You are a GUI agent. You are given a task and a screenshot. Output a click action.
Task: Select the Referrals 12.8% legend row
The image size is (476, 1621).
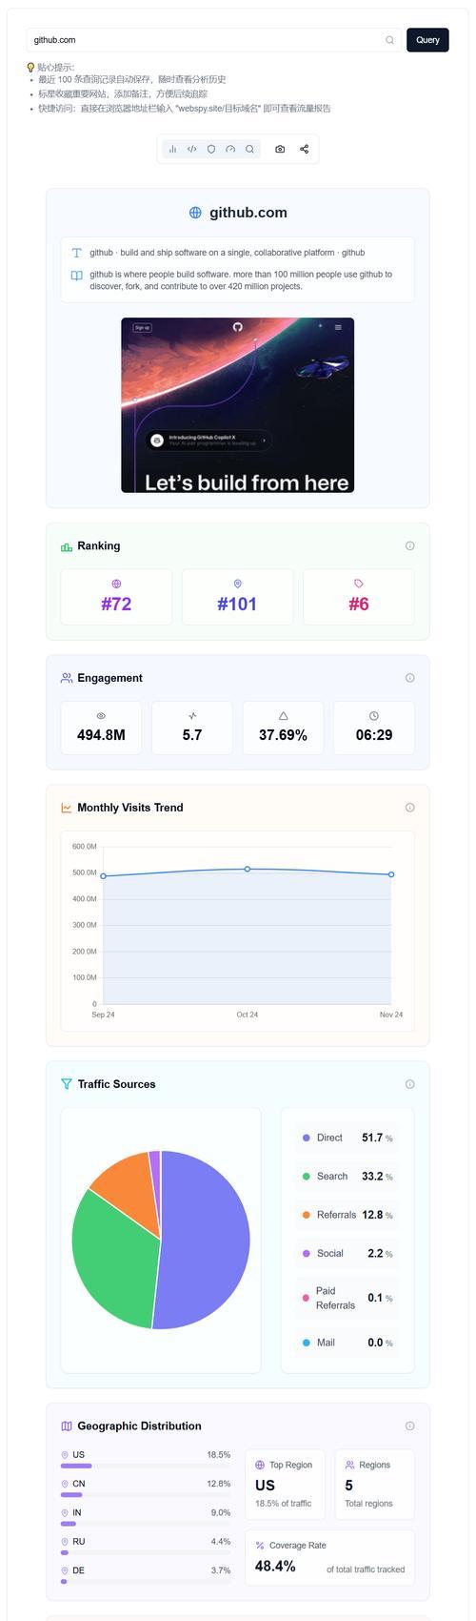click(x=347, y=1215)
